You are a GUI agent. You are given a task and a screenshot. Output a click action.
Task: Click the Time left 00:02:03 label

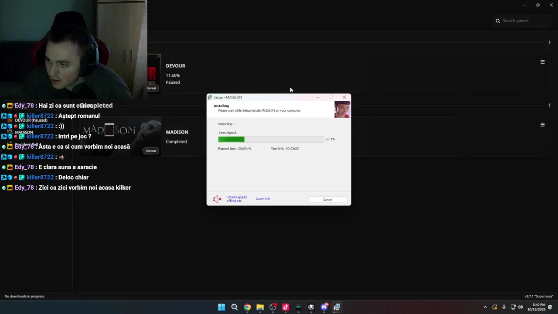pyautogui.click(x=285, y=149)
